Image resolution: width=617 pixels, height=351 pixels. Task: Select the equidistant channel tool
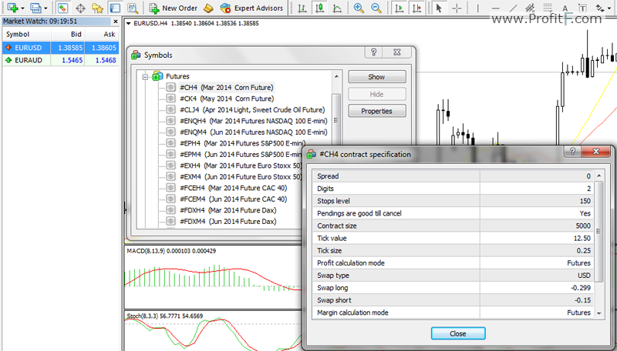[530, 8]
